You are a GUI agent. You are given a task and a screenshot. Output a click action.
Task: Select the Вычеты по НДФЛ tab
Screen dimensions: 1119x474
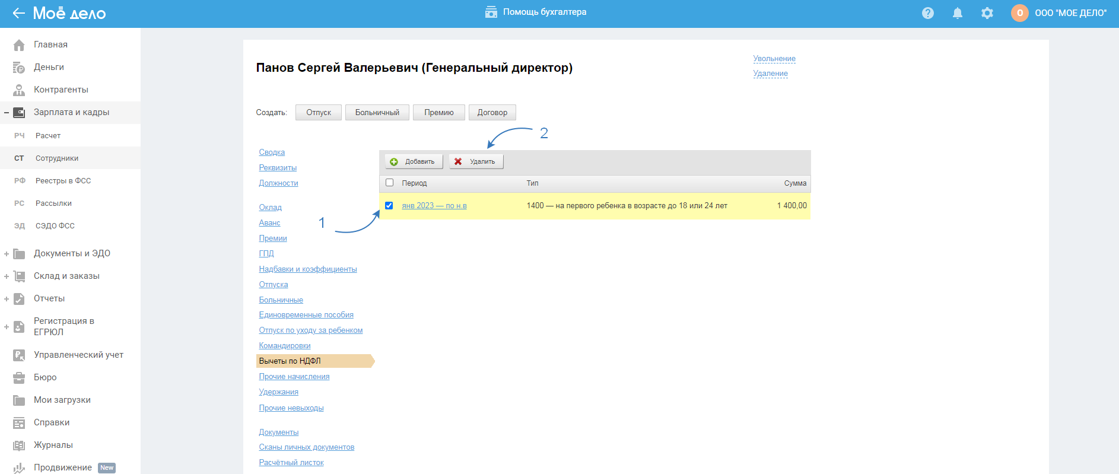315,361
